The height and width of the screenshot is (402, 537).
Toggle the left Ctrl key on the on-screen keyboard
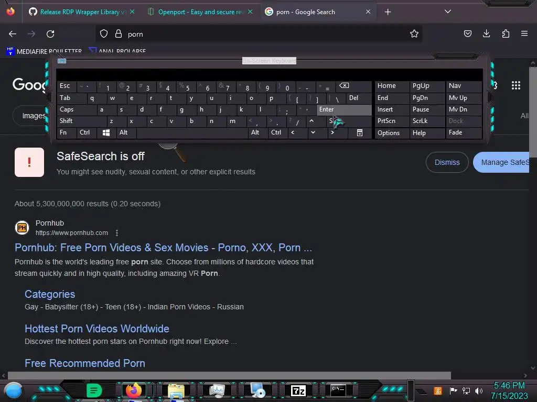click(87, 132)
